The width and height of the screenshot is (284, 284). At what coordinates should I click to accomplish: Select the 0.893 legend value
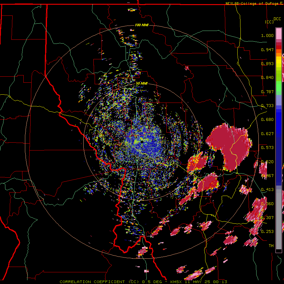(267, 63)
